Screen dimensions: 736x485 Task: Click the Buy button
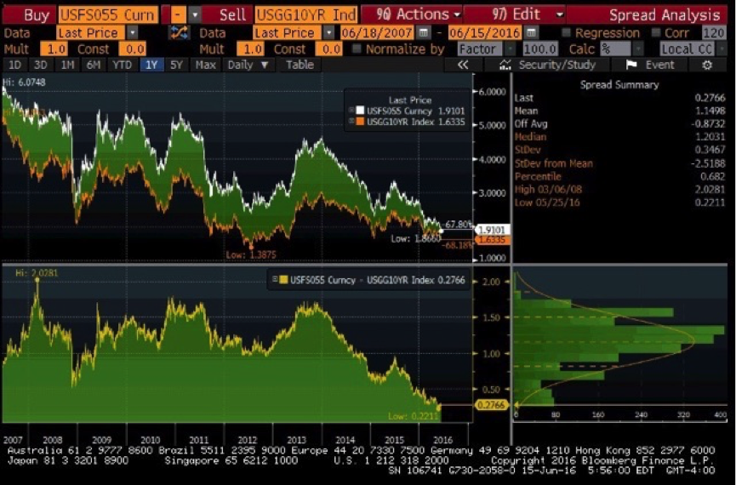coord(30,15)
